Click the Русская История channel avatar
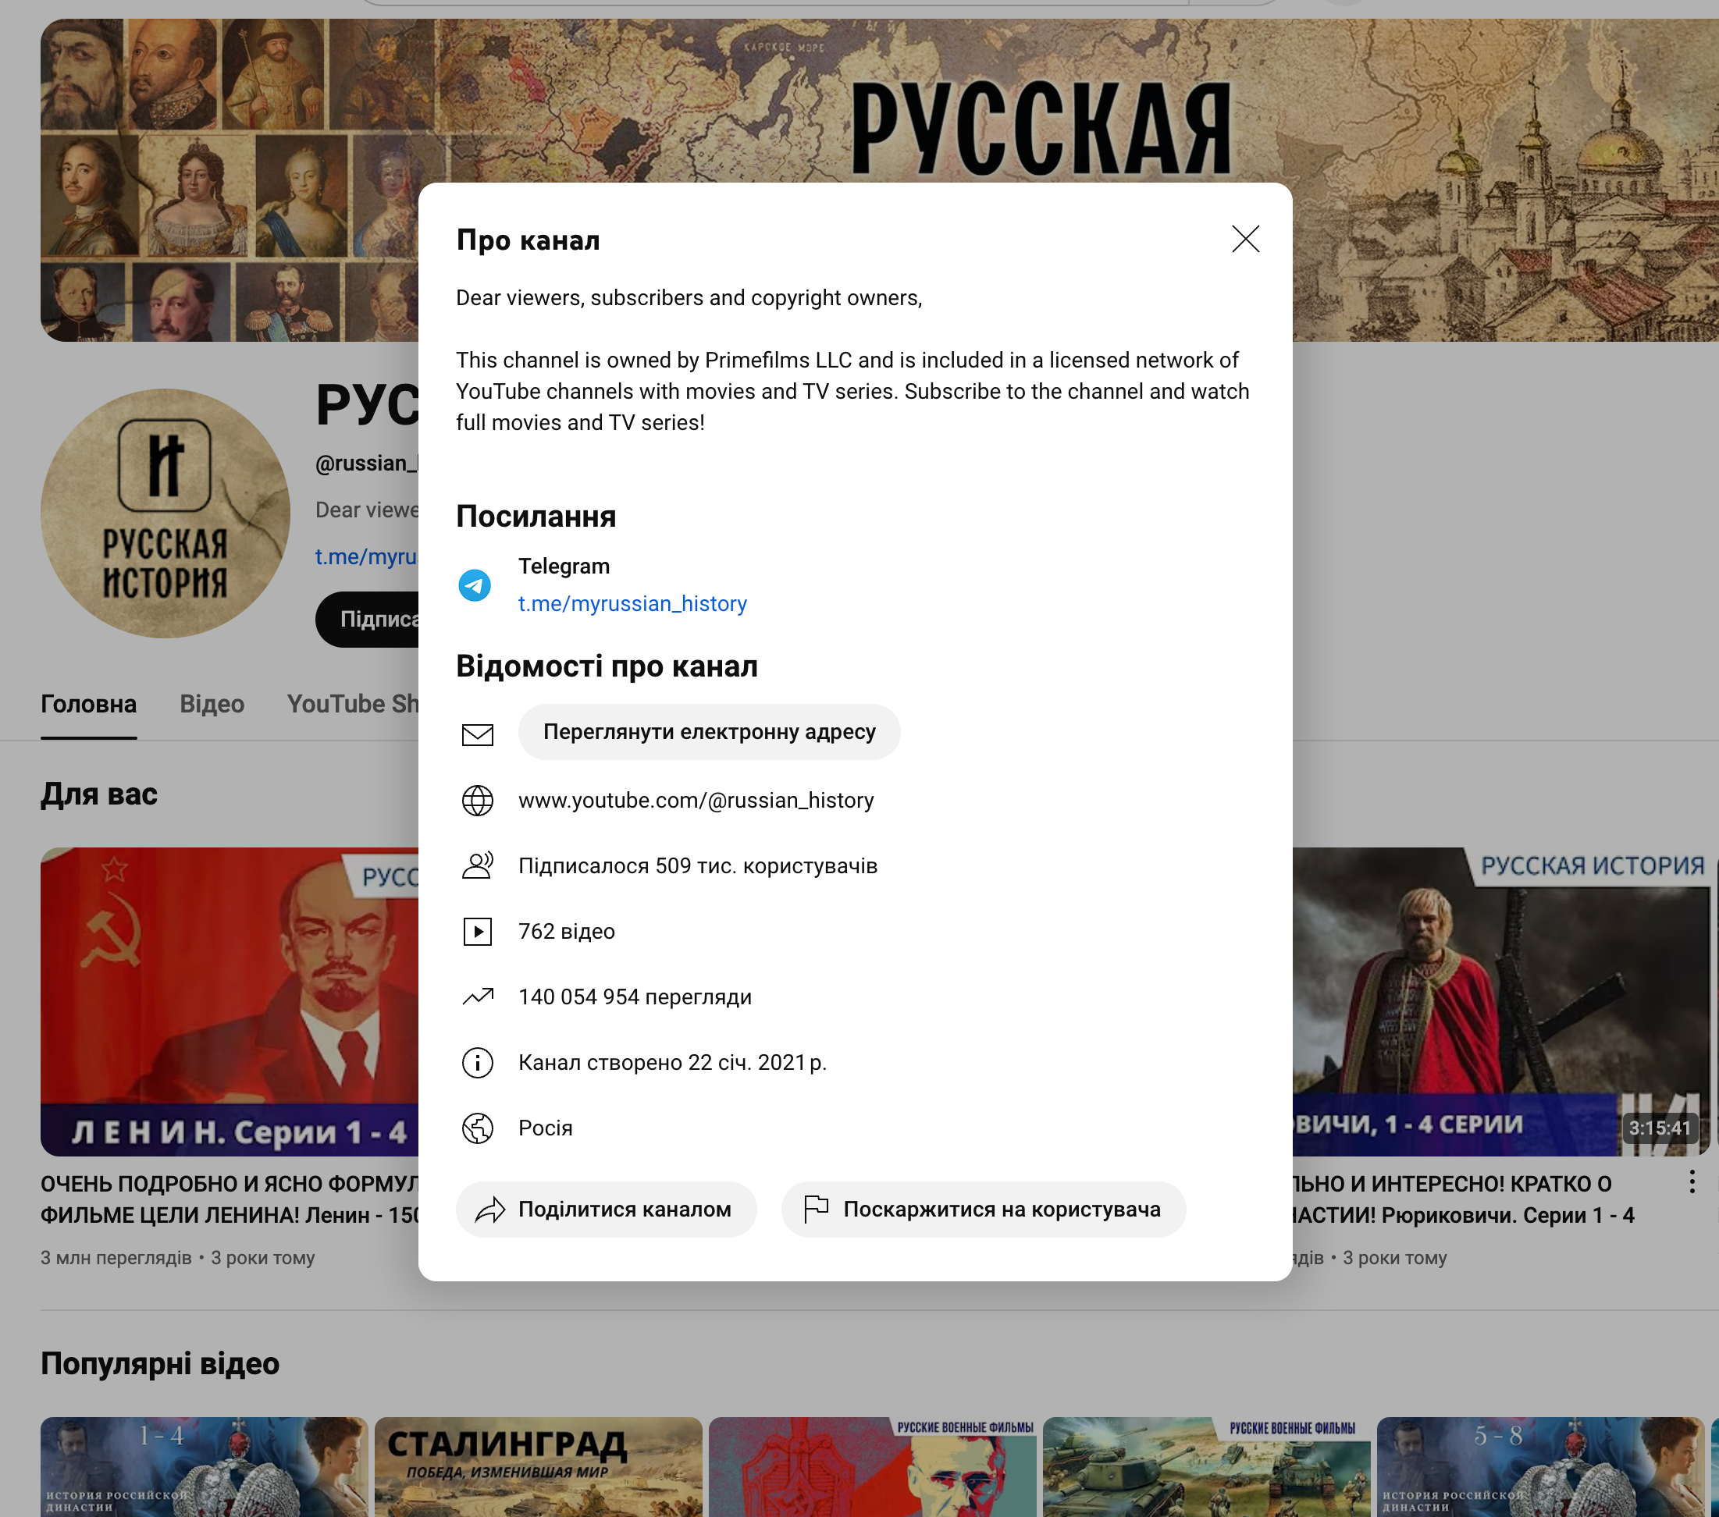 pos(165,513)
